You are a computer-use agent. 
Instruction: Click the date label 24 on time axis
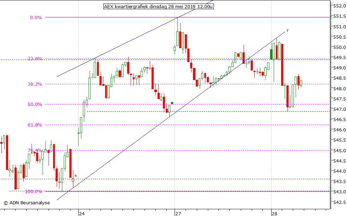[82, 214]
